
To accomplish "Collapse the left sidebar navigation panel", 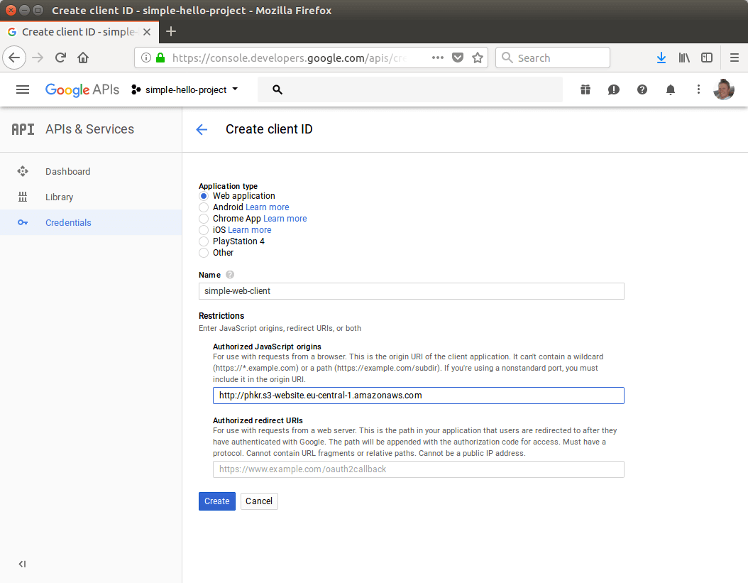I will point(22,564).
